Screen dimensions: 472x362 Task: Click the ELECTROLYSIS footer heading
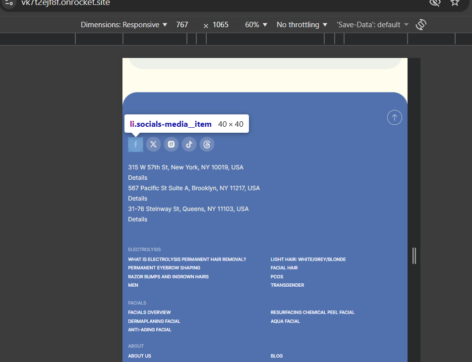click(x=144, y=250)
